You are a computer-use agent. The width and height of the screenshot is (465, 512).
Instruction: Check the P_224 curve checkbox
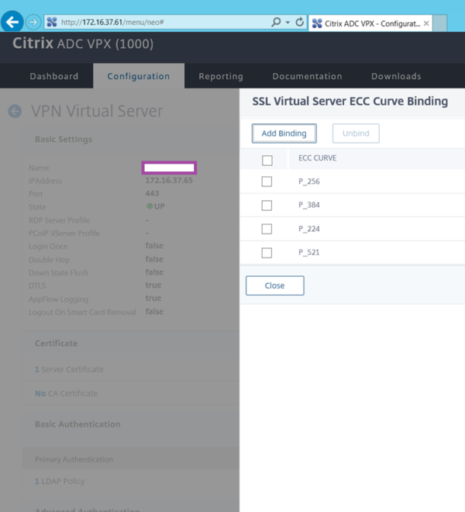click(267, 229)
